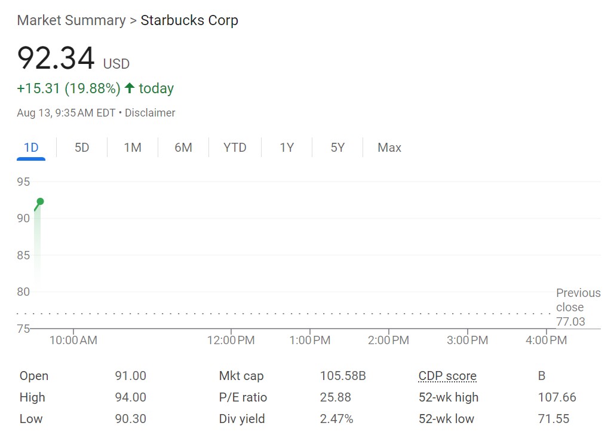The image size is (614, 432).
Task: Open the Disclaimer link
Action: pyautogui.click(x=150, y=113)
